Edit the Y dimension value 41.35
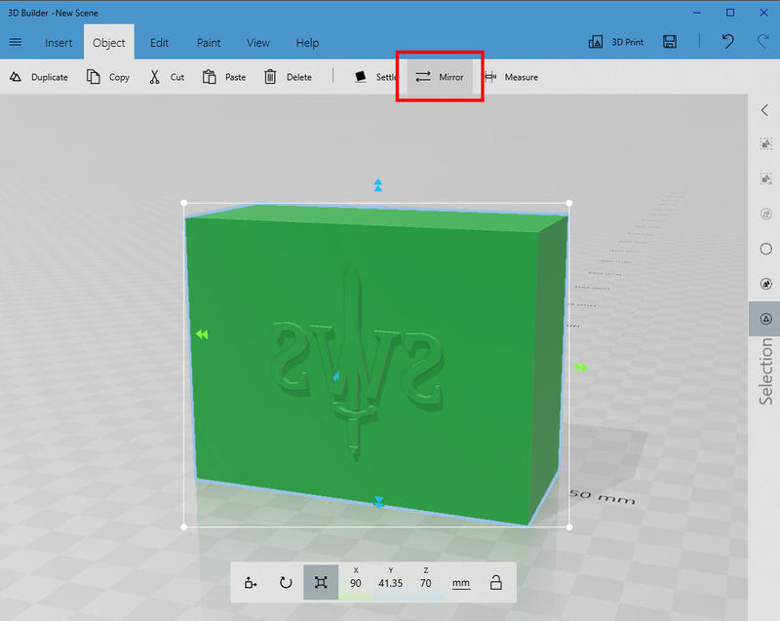The height and width of the screenshot is (621, 780). point(391,583)
